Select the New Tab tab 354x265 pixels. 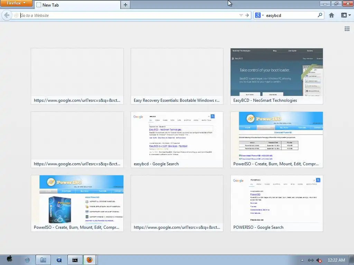tap(77, 5)
